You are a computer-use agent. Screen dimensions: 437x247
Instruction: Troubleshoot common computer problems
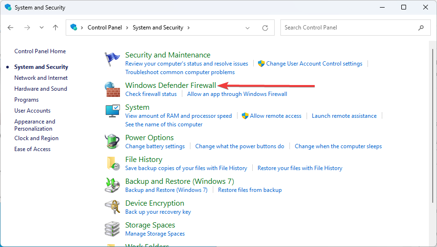click(x=180, y=72)
